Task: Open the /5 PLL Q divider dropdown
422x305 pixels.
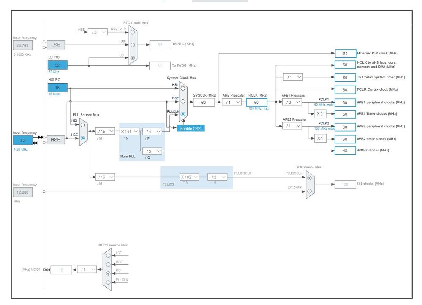Action: tap(152, 151)
